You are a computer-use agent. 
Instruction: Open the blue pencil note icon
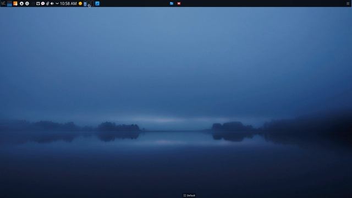pos(97,3)
